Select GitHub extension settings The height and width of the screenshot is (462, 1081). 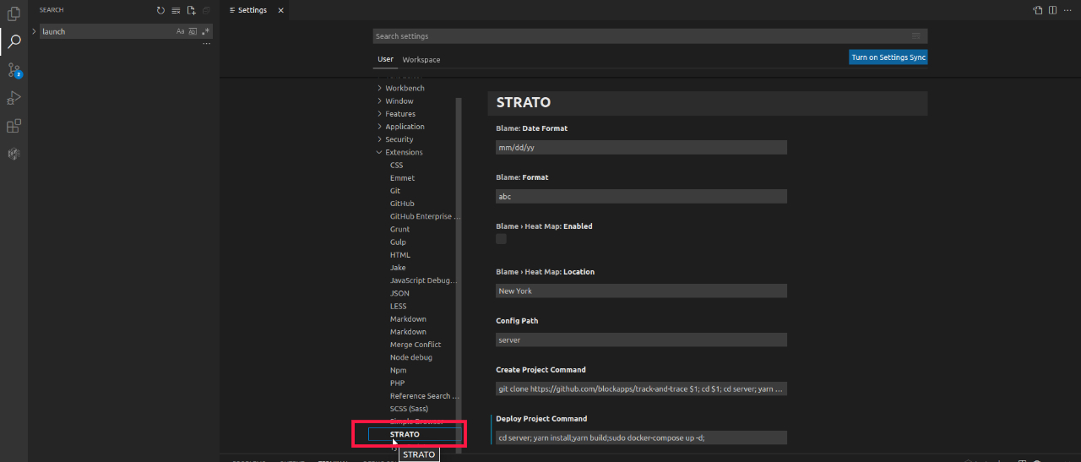[402, 204]
